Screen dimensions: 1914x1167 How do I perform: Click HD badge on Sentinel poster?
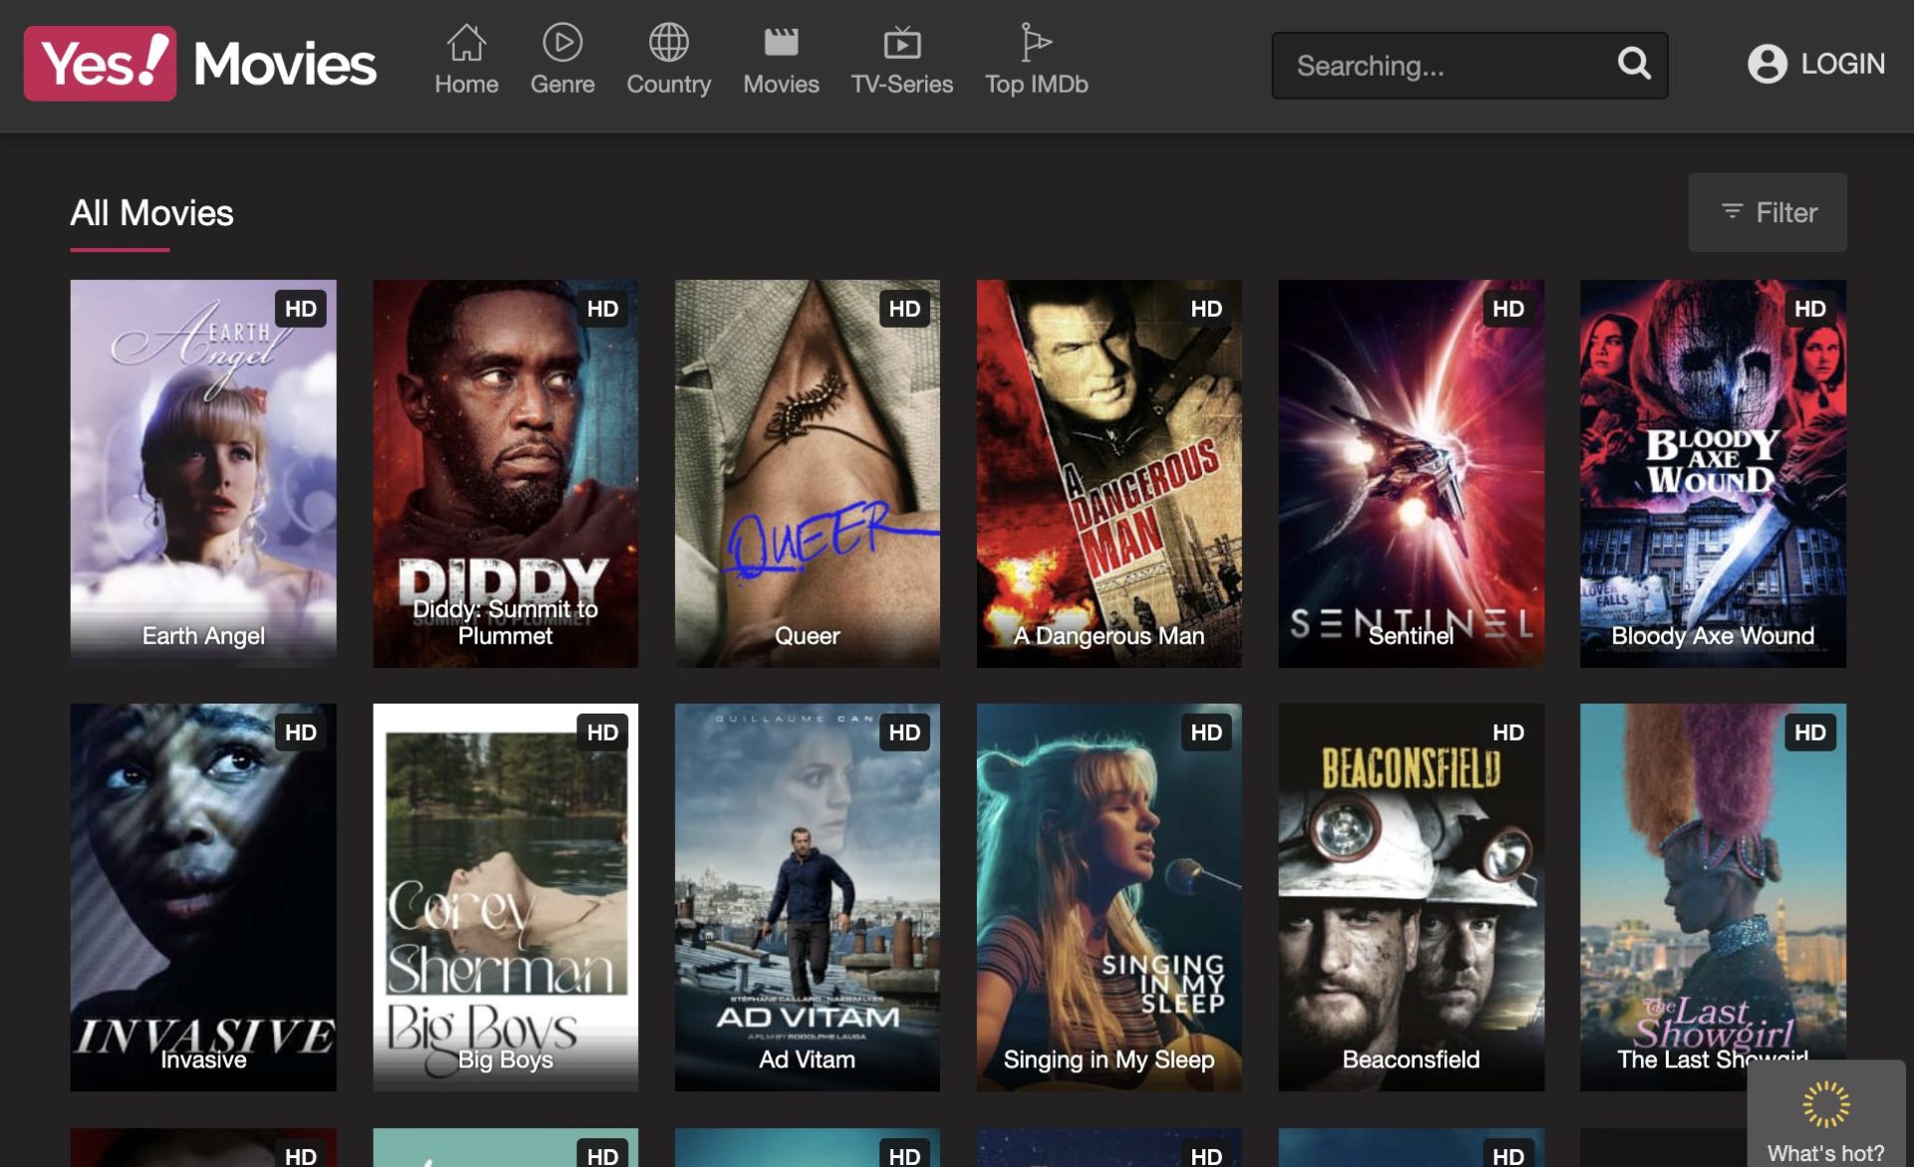pyautogui.click(x=1508, y=309)
